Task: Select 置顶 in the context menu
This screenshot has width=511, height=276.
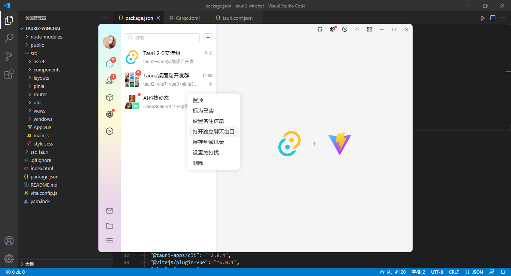Action: pyautogui.click(x=214, y=100)
